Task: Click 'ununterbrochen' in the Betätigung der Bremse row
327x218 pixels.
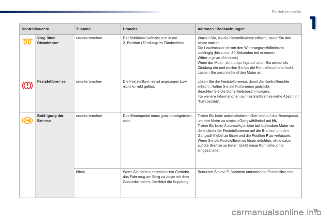Action: point(89,115)
